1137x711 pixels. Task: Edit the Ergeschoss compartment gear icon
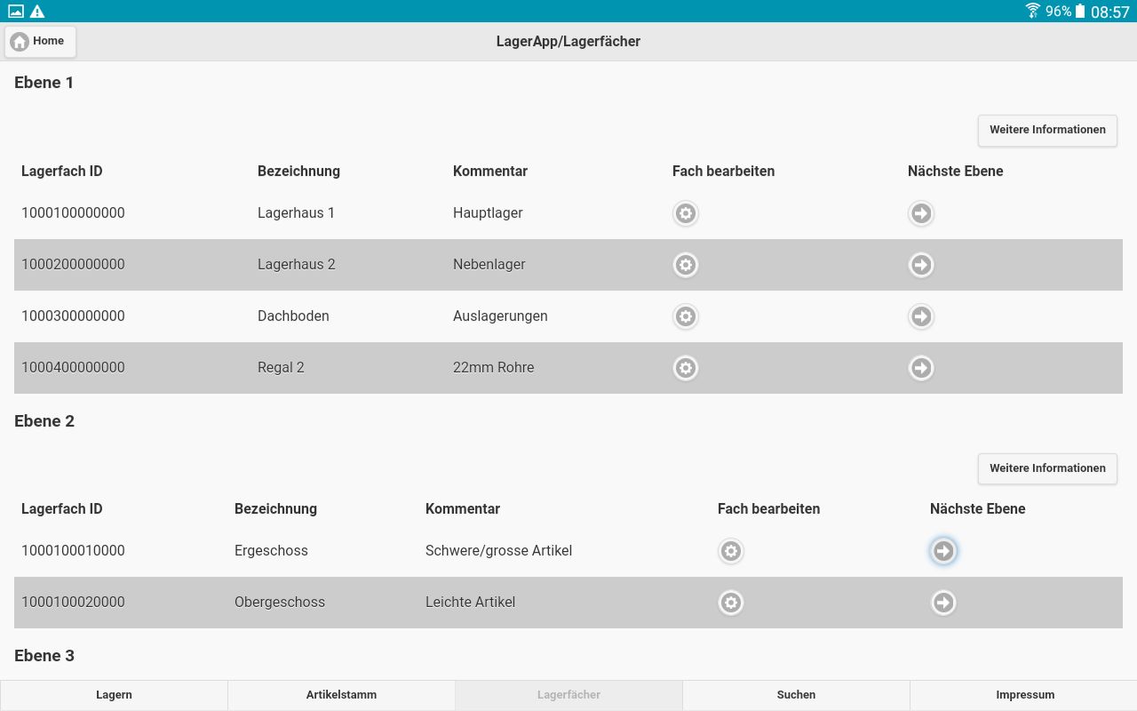point(730,551)
